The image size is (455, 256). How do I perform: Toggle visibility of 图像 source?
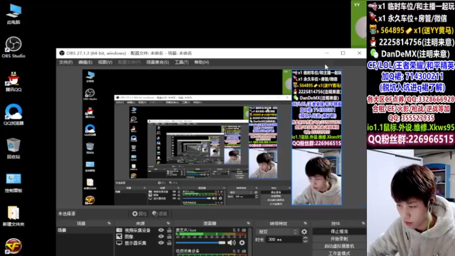(x=161, y=237)
